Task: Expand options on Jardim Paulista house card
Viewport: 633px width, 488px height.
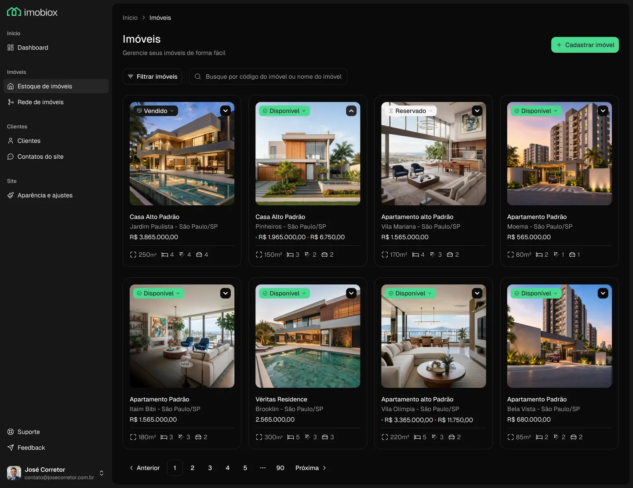Action: (x=226, y=111)
